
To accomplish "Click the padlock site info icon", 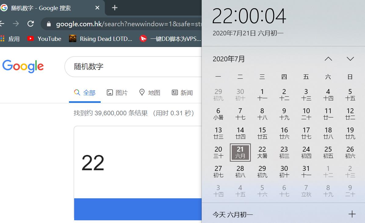I will coord(49,24).
